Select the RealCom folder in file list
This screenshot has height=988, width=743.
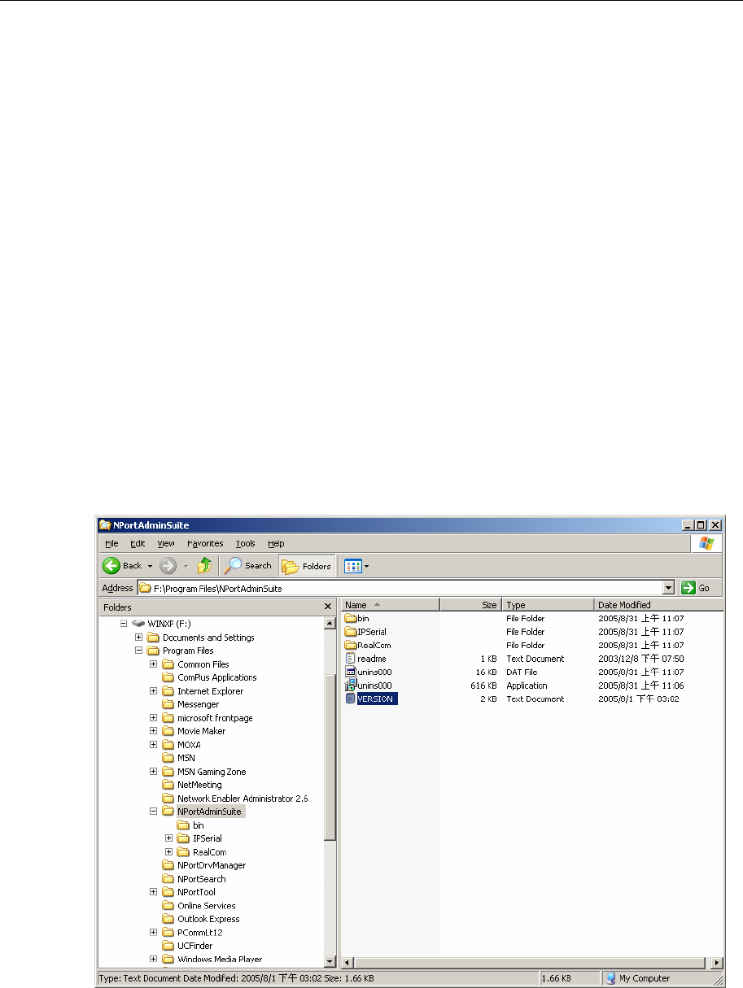(368, 646)
